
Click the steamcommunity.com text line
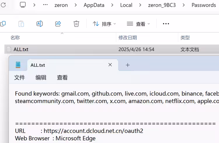pos(117,101)
